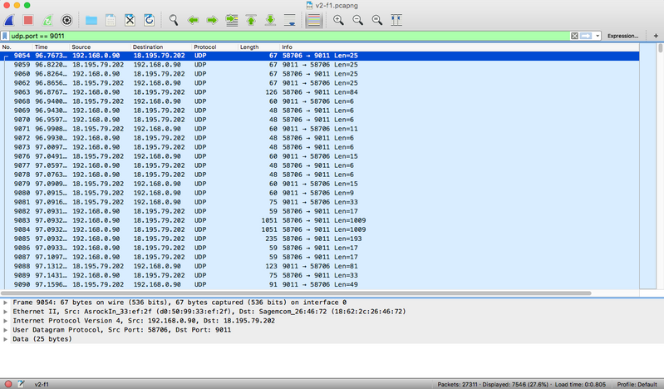Click the Expression... button
Image resolution: width=664 pixels, height=389 pixels.
622,36
